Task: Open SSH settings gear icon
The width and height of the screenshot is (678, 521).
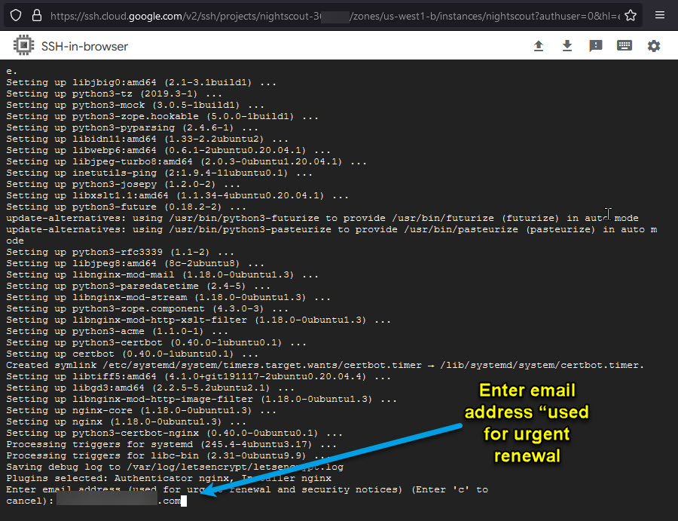Action: point(654,46)
